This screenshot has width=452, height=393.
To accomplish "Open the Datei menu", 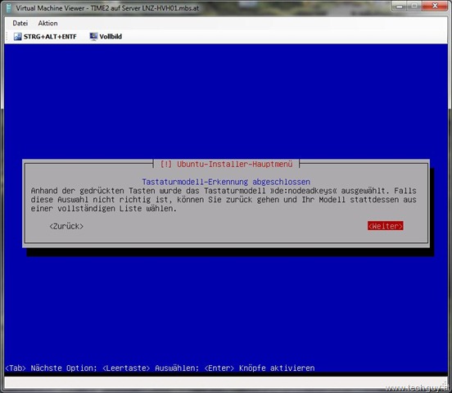I will (x=20, y=23).
